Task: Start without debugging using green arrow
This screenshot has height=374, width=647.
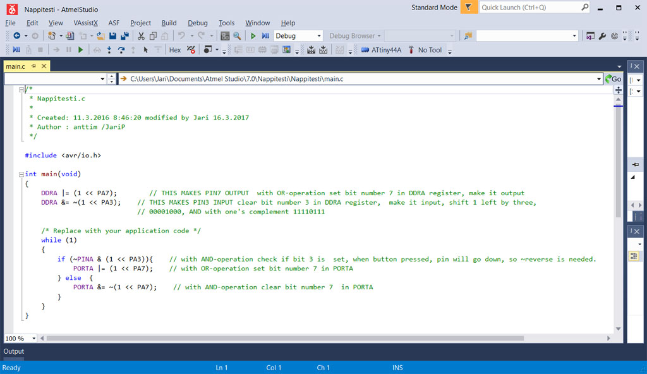Action: (x=253, y=36)
